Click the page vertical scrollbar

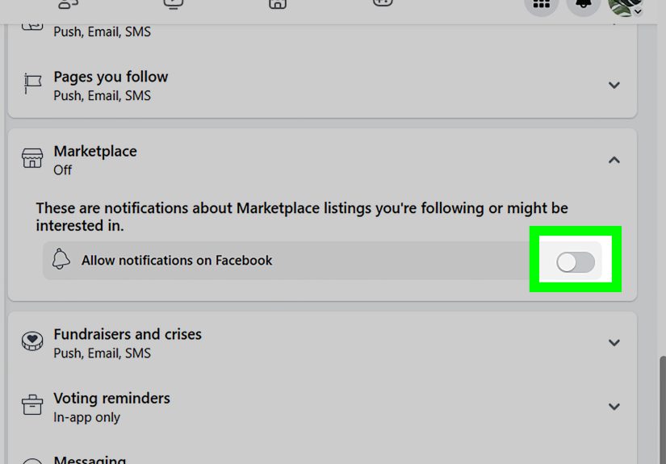point(663,410)
